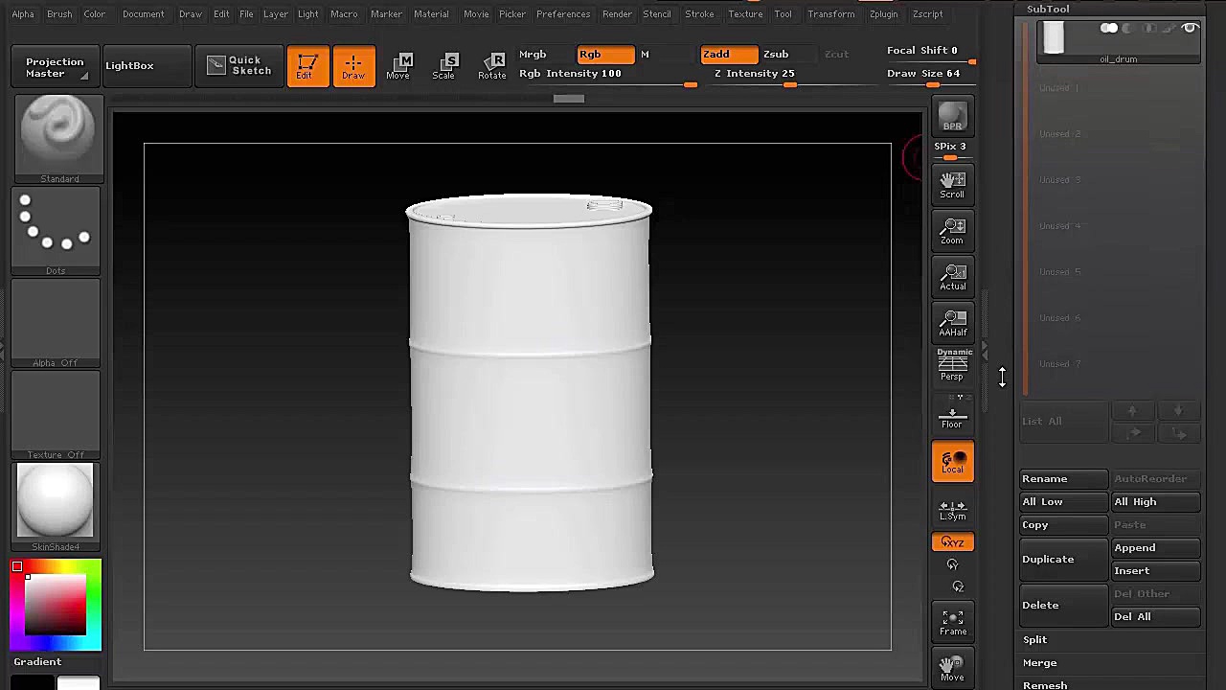Expand the Gradient section in the color panel
This screenshot has width=1226, height=690.
tap(37, 661)
